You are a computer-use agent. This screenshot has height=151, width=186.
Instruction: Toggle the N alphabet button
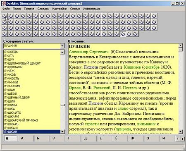(x=10, y=139)
